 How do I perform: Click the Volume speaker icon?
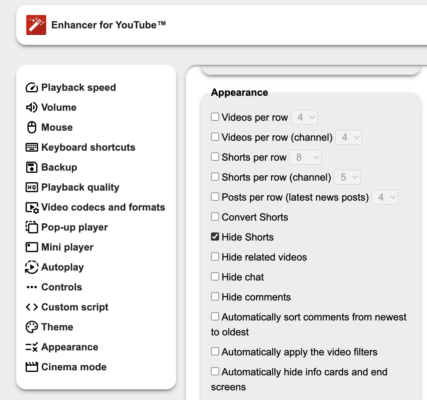pos(32,108)
